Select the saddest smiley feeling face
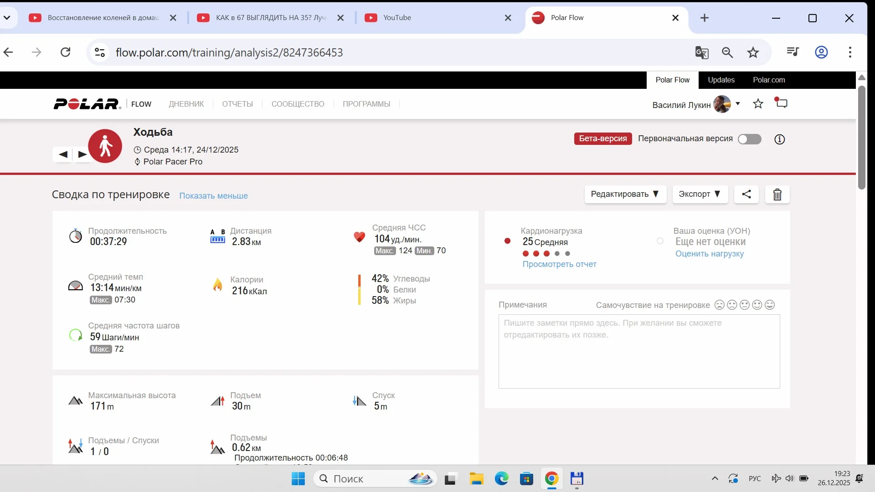 719,305
